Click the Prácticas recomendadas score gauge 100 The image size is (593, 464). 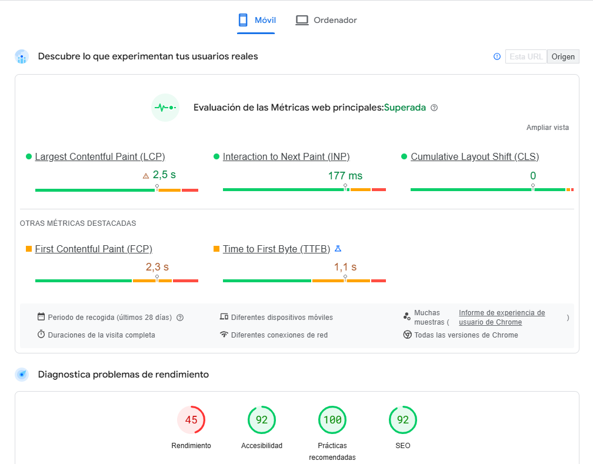click(x=332, y=420)
